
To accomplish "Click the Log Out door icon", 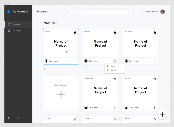I will 9,118.
